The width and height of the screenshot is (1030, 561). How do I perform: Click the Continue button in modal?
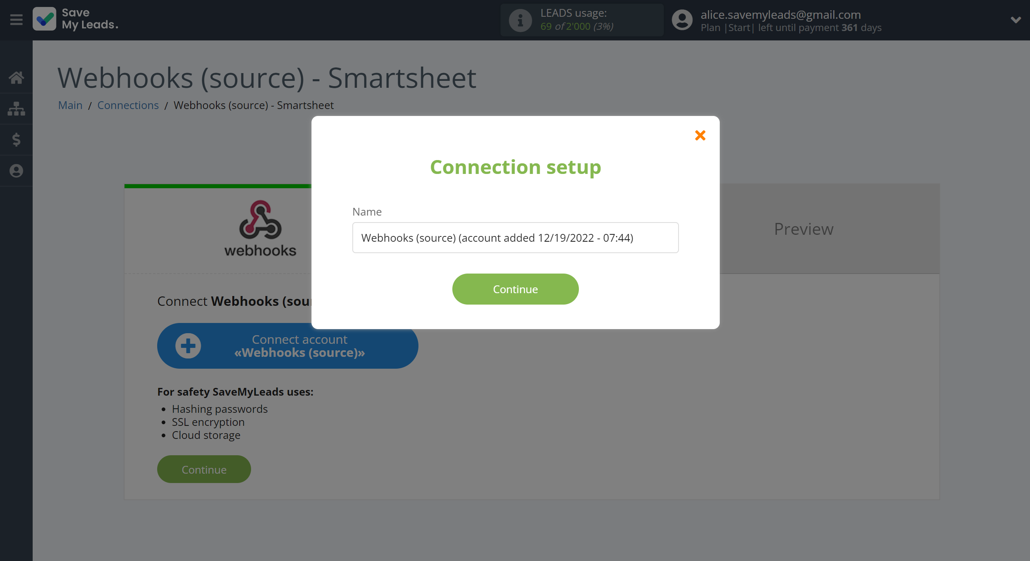tap(515, 289)
